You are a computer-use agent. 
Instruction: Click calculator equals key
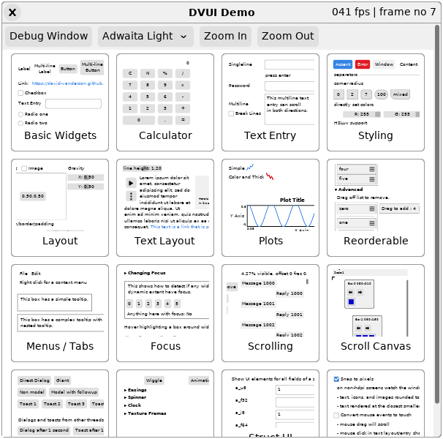183,120
